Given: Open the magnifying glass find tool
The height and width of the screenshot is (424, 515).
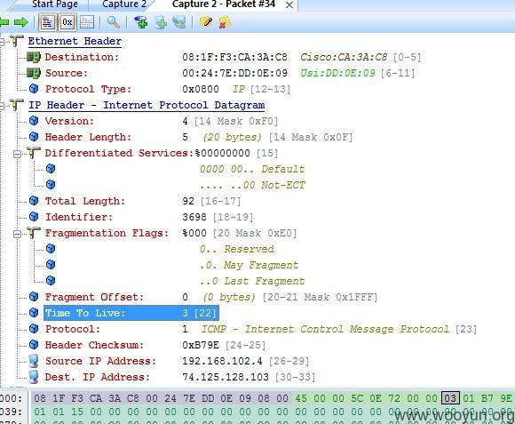Looking at the screenshot, I should pyautogui.click(x=114, y=22).
